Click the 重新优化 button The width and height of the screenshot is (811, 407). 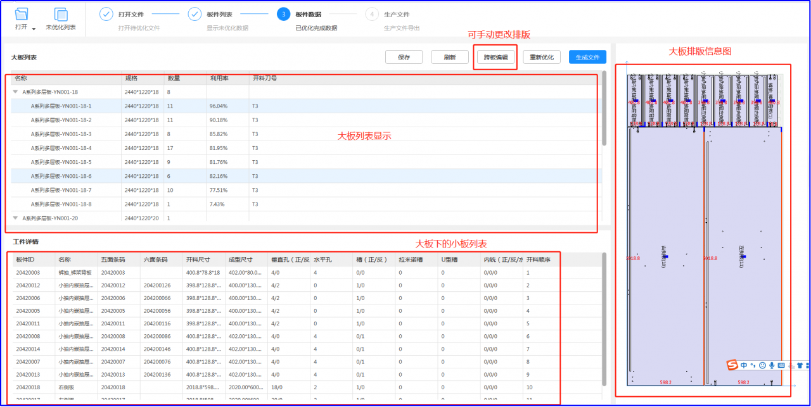click(542, 57)
